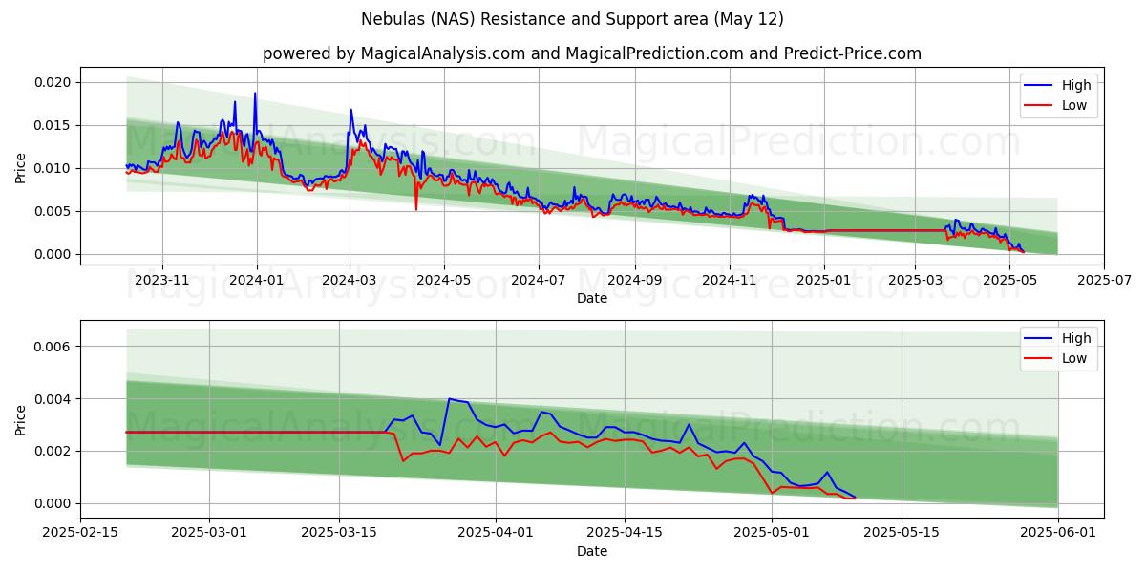
Task: Click the "2024-07" tick label on the top chart
Action: pos(538,280)
